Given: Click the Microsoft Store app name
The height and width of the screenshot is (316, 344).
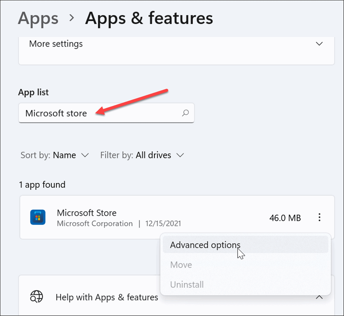Looking at the screenshot, I should click(x=87, y=213).
